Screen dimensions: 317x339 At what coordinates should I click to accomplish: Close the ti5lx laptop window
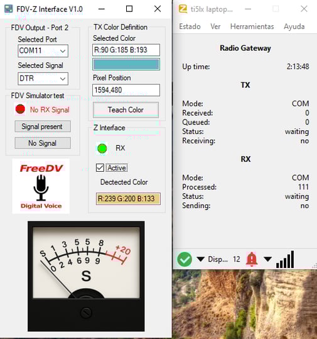point(304,9)
